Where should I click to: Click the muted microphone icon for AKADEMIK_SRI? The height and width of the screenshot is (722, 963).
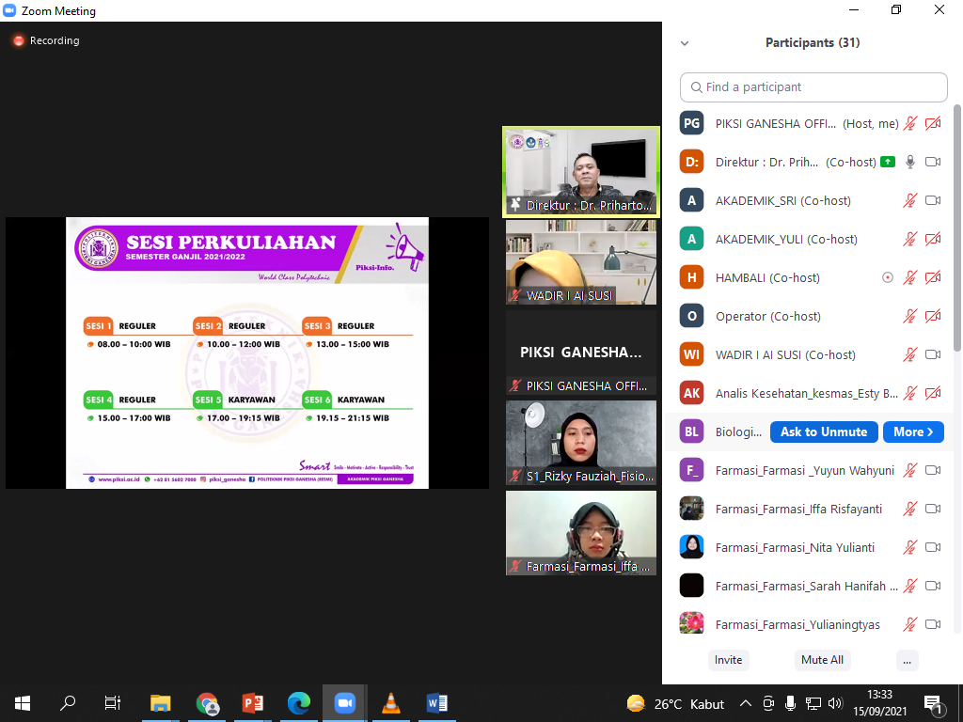[x=910, y=201]
